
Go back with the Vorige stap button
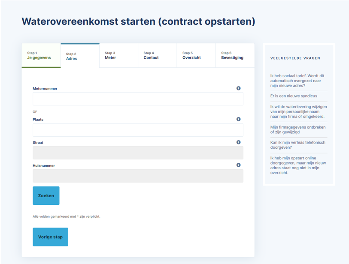tap(50, 237)
